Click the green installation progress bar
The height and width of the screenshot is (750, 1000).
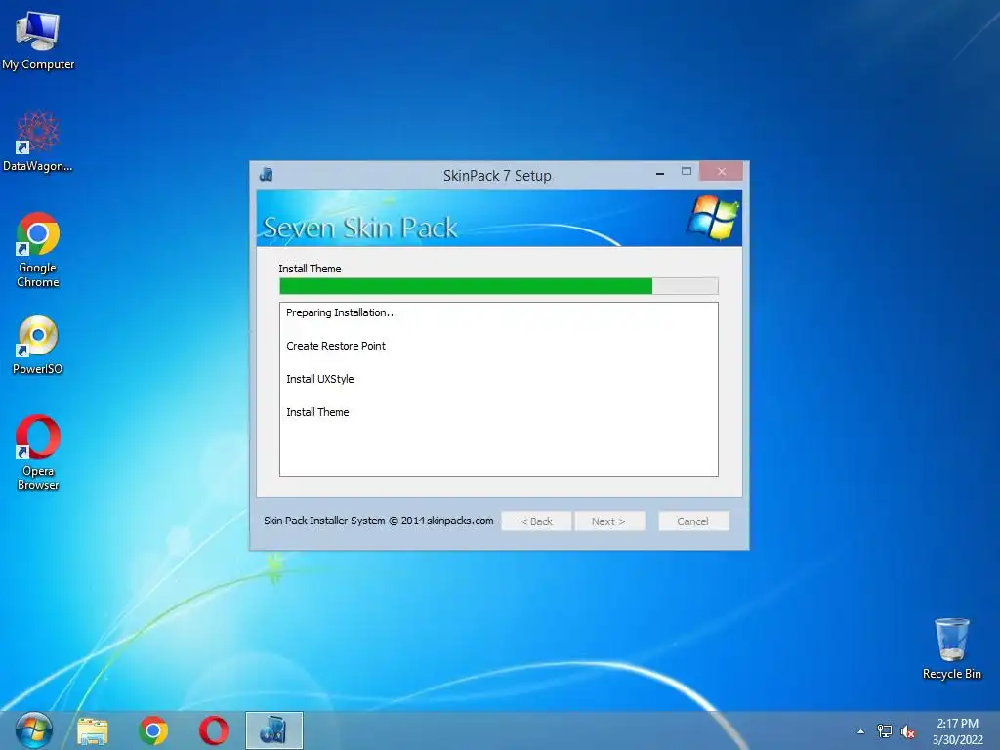pyautogui.click(x=499, y=286)
